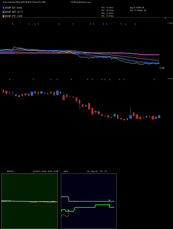
Task: Click the '<Lows' marker label
Action: coord(170,78)
